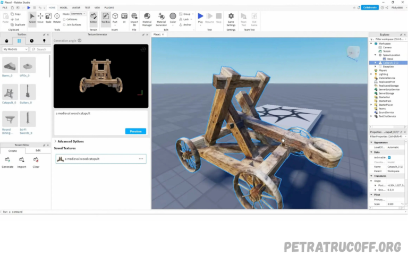Screen dimensions: 408x255
Task: Toggle the Collisions checkbox
Action: (64, 19)
